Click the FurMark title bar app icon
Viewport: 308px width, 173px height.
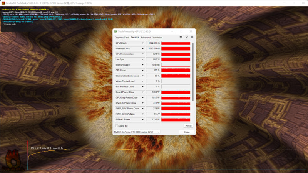pos(3,3)
